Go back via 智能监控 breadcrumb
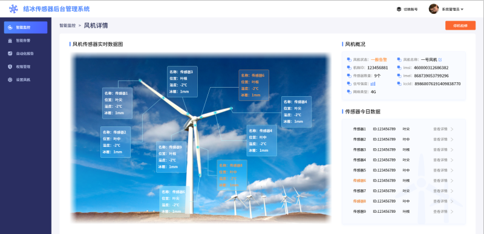This screenshot has height=234, width=484. click(68, 25)
